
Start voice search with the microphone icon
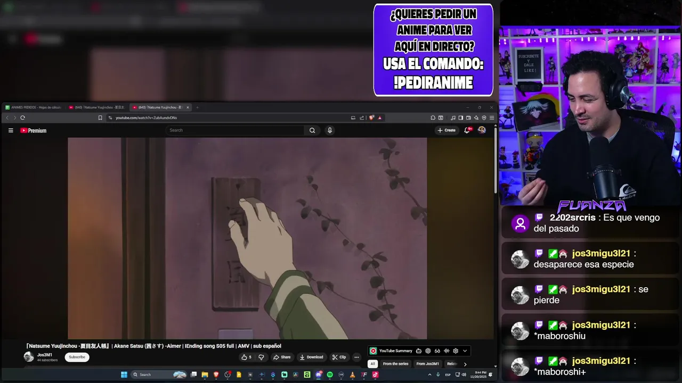point(330,130)
